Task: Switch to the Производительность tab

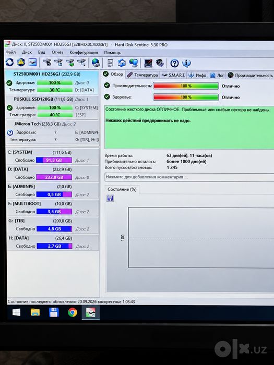Action: coord(250,75)
